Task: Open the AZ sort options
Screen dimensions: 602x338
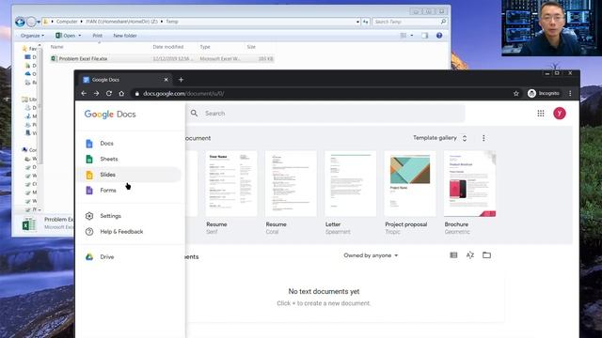Action: [470, 255]
